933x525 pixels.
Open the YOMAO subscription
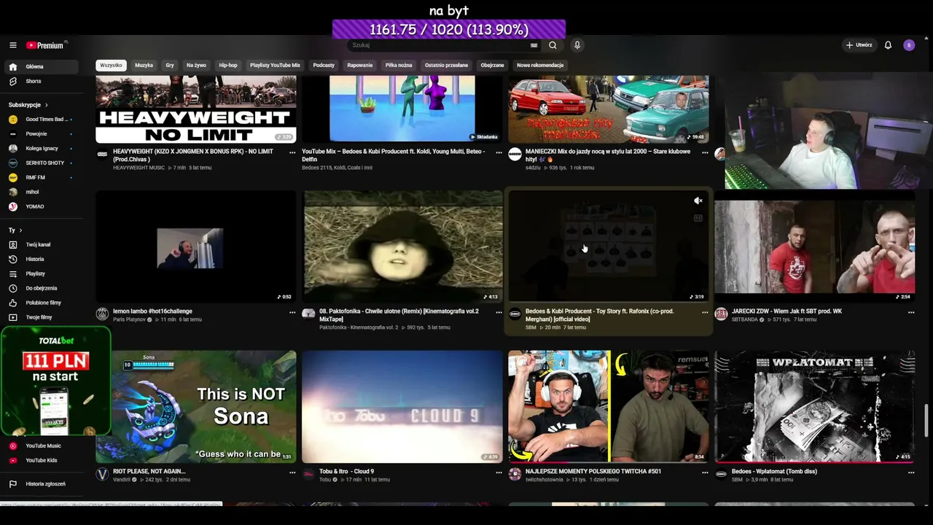pos(40,206)
